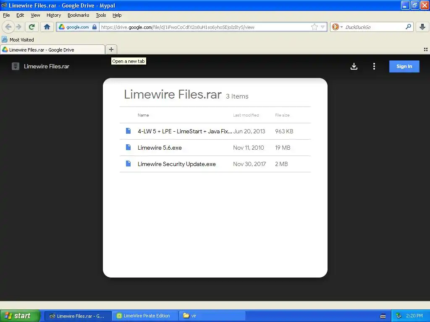Click the Mypal raccoon icon in title bar
This screenshot has height=322, width=430.
click(x=4, y=5)
